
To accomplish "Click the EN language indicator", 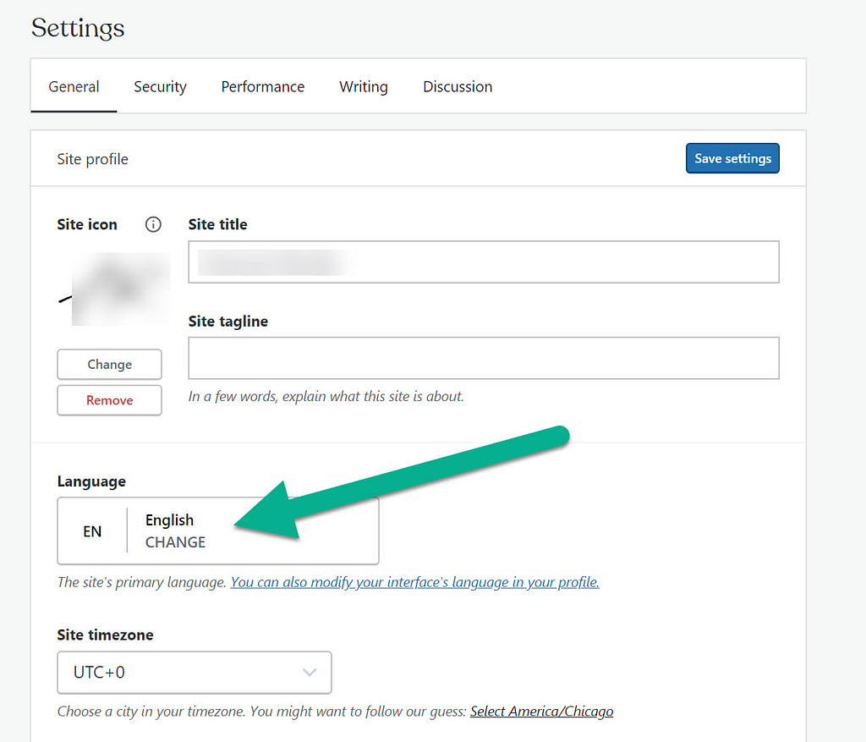I will coord(92,530).
